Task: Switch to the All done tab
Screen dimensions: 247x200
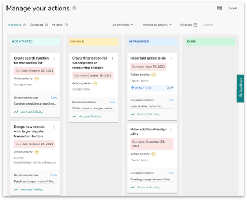Action: pyautogui.click(x=60, y=25)
